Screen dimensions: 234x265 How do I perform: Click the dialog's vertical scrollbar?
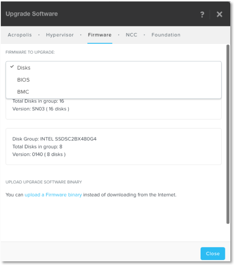(228, 134)
